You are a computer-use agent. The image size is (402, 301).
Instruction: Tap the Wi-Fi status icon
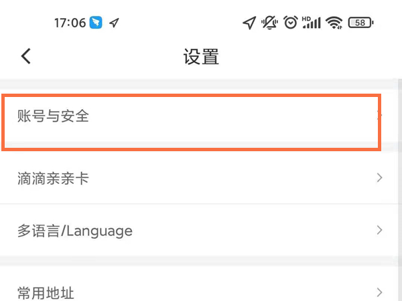(x=334, y=23)
